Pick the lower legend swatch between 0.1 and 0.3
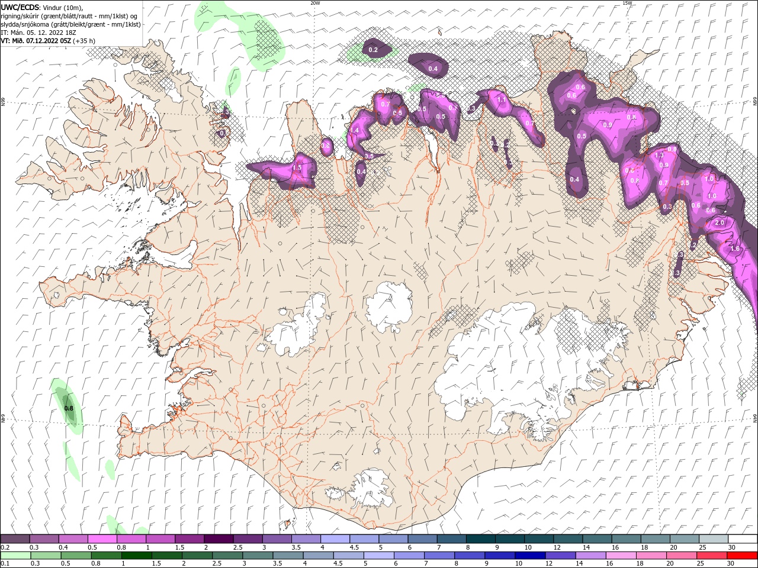Image resolution: width=758 pixels, height=568 pixels. 15,556
